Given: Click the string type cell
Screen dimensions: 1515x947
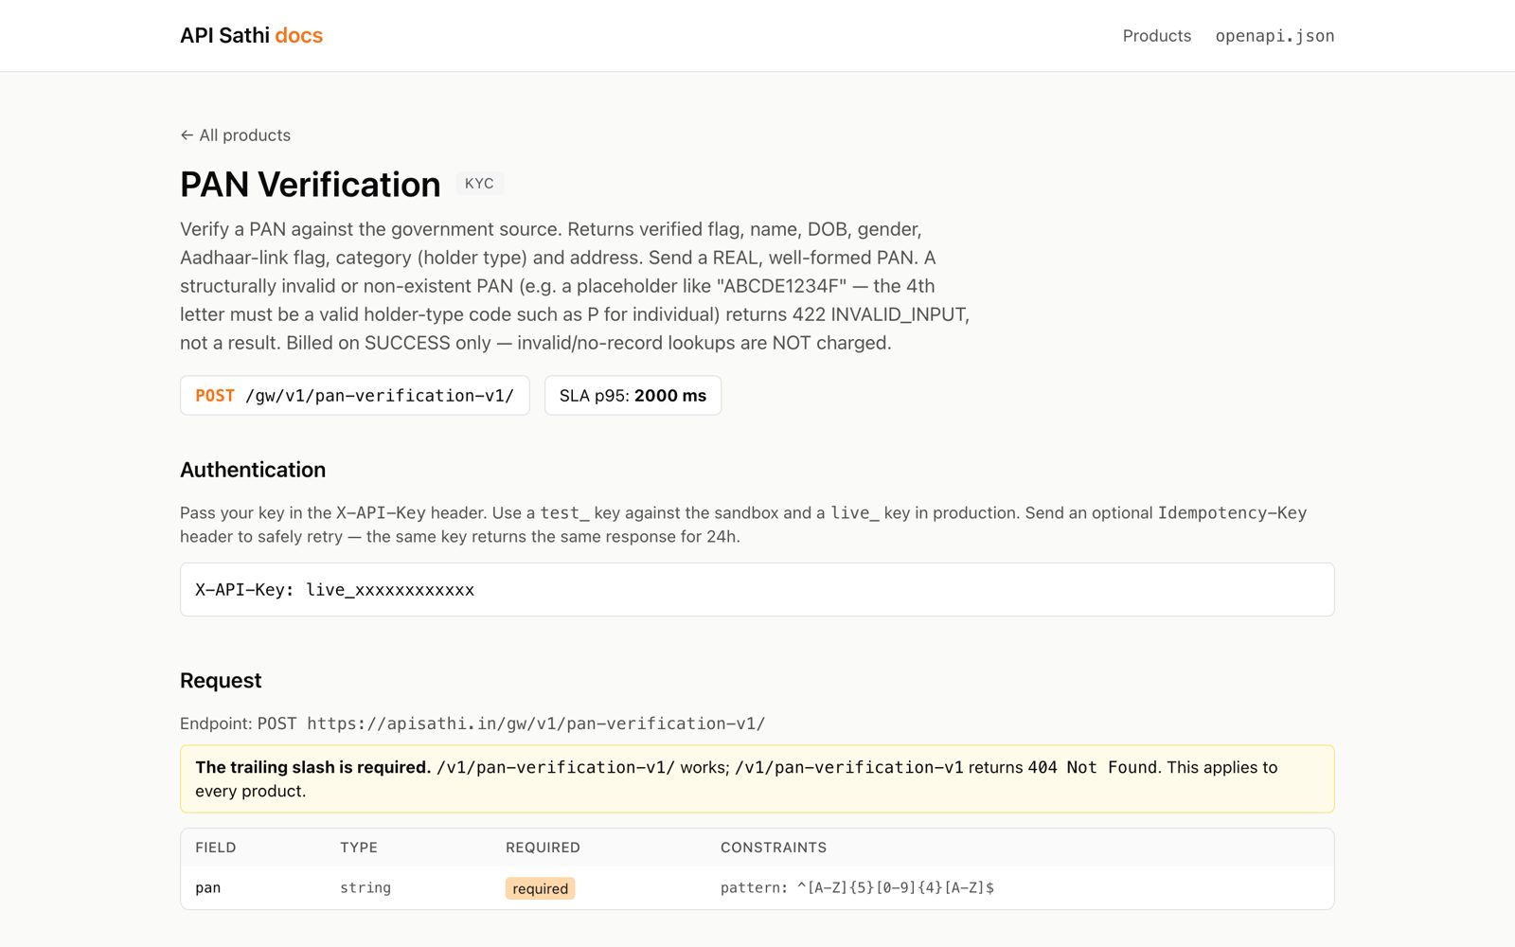Looking at the screenshot, I should point(365,888).
